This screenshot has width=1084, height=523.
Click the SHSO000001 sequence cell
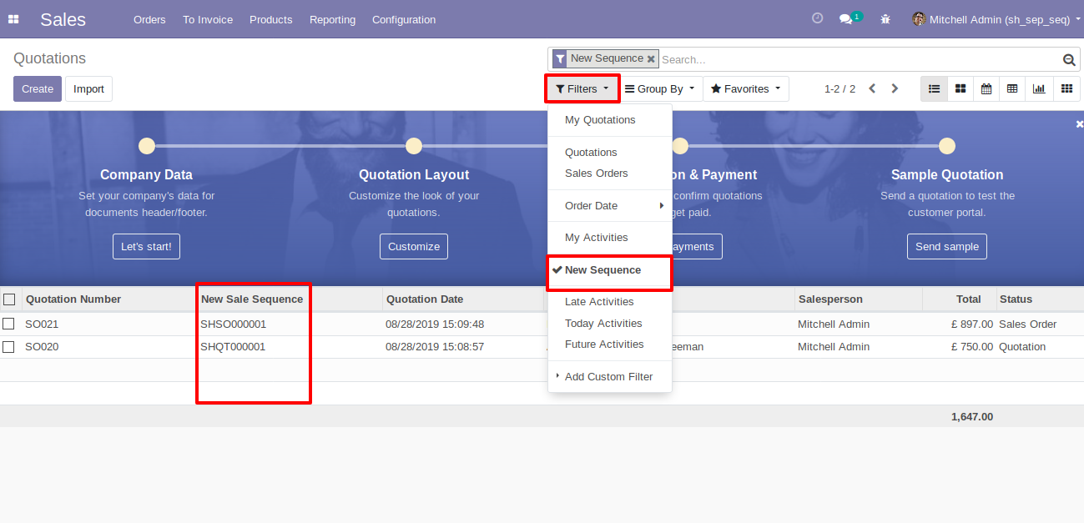click(x=233, y=324)
